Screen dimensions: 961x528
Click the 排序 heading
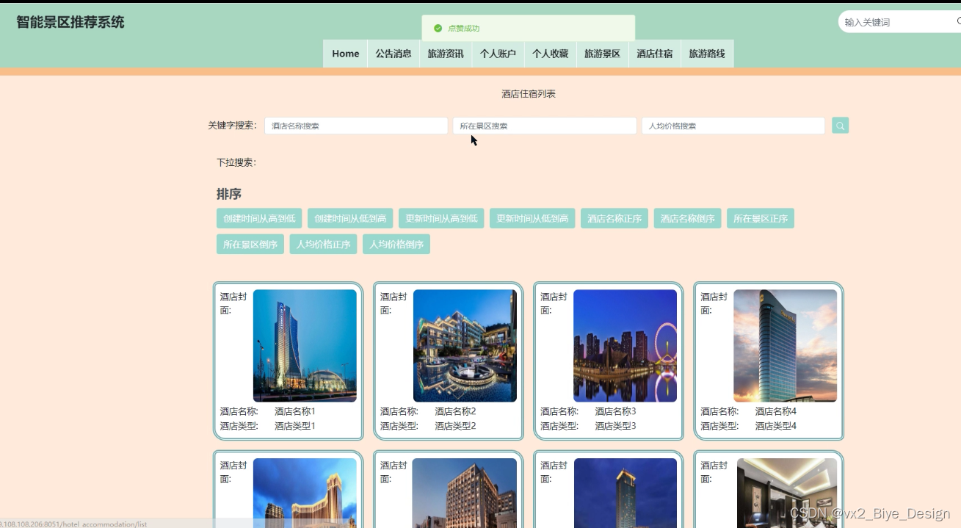[229, 194]
